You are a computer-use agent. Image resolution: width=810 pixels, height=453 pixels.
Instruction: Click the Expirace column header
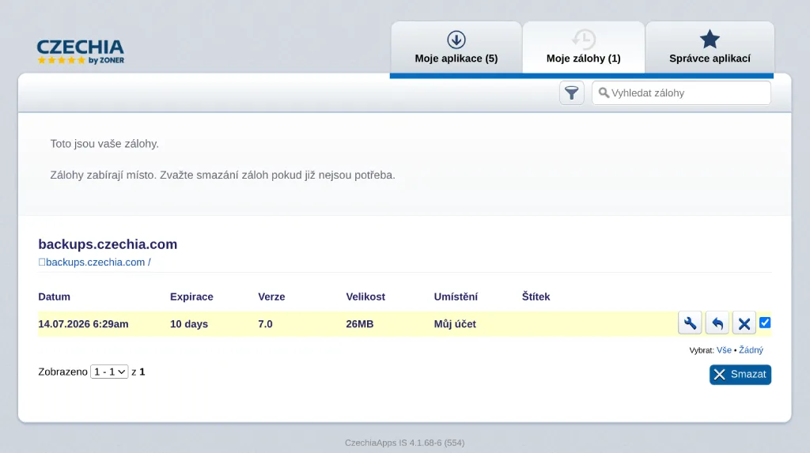(191, 296)
